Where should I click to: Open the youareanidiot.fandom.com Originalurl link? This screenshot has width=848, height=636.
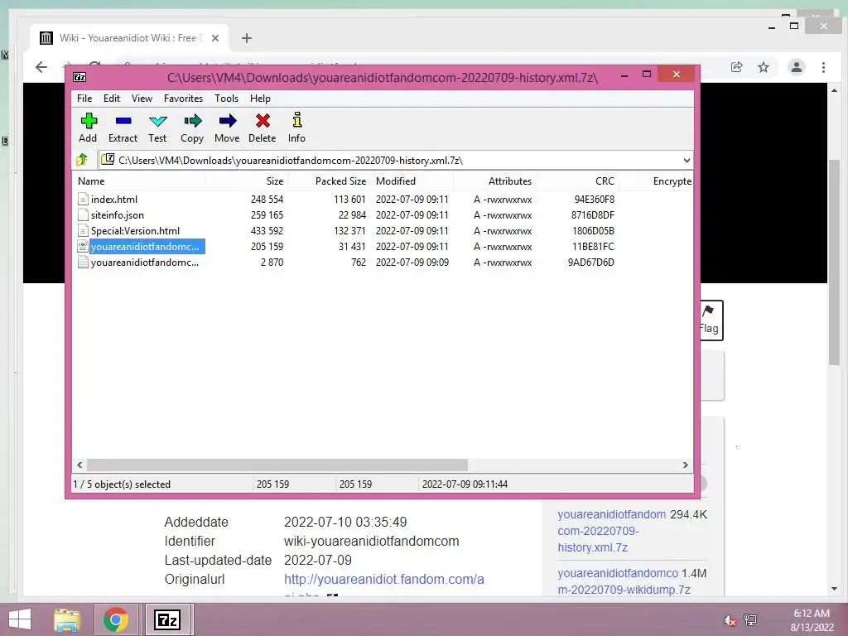(x=384, y=579)
